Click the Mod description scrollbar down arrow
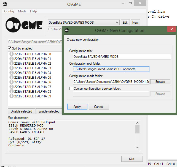Viewport: 177px width, 167px height. (x=137, y=148)
